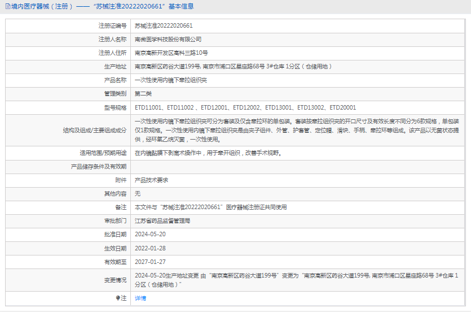471x312 pixels.
Task: Select the page title 境内医疗器械（注册）
Action: click(x=42, y=6)
